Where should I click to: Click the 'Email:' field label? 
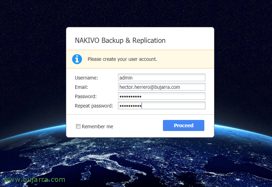click(81, 87)
